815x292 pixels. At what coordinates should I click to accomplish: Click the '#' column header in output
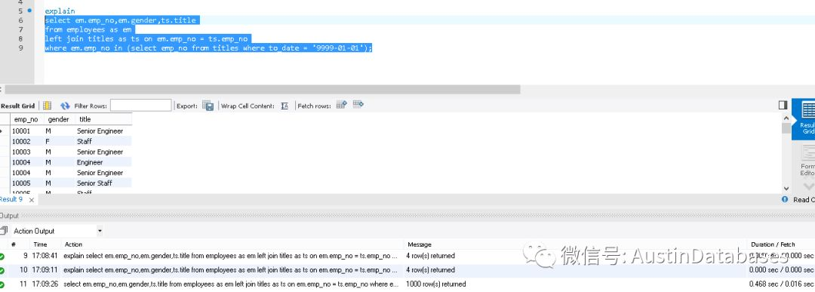(x=14, y=244)
